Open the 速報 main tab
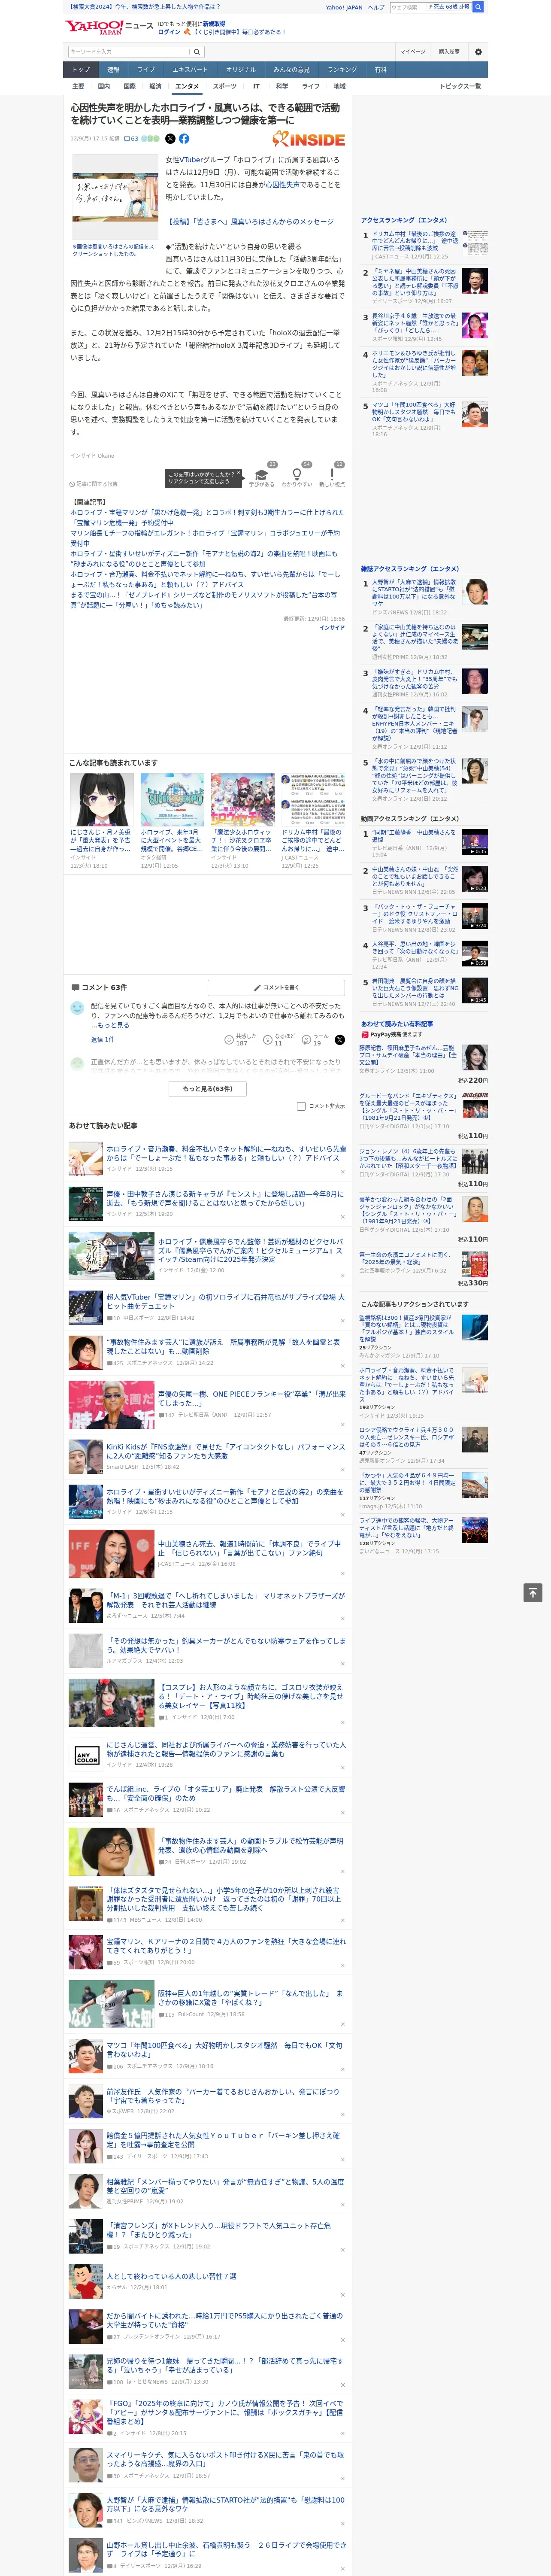Image resolution: width=551 pixels, height=2576 pixels. [x=113, y=69]
